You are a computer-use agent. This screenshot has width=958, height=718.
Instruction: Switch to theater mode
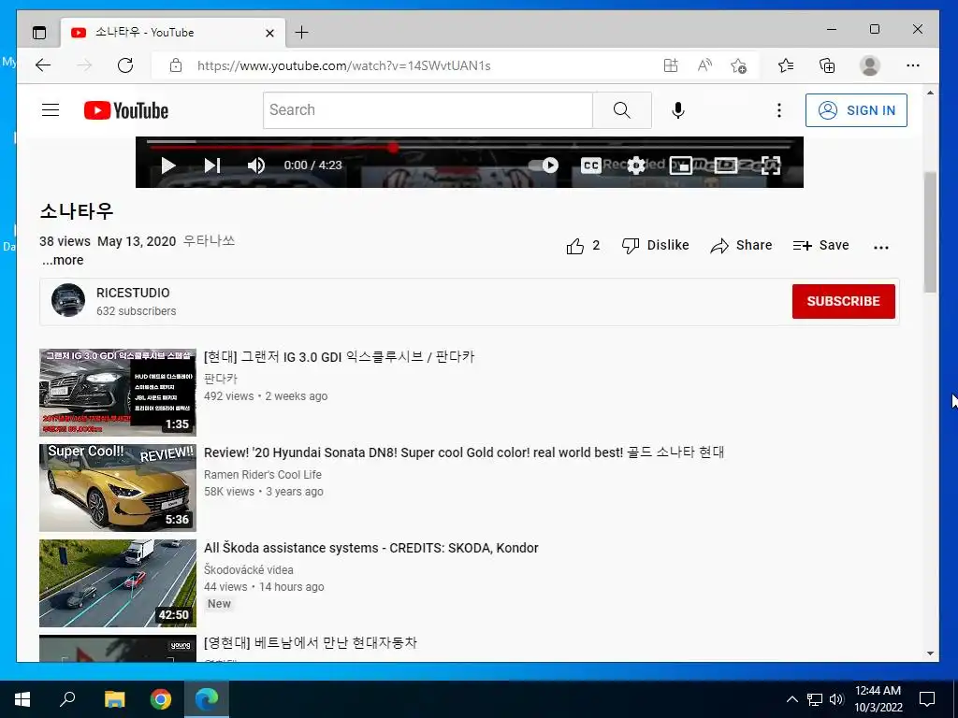coord(726,165)
